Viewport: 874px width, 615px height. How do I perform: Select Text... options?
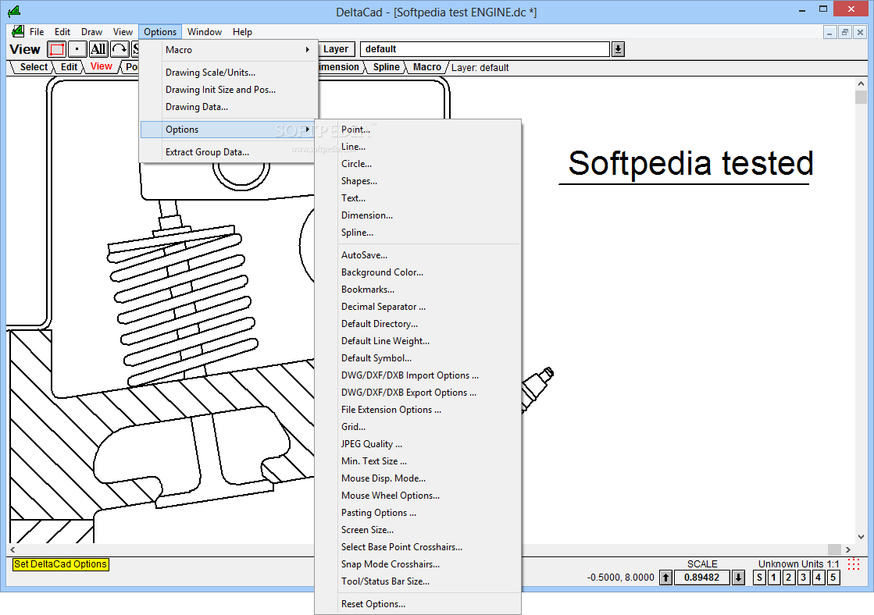point(418,198)
